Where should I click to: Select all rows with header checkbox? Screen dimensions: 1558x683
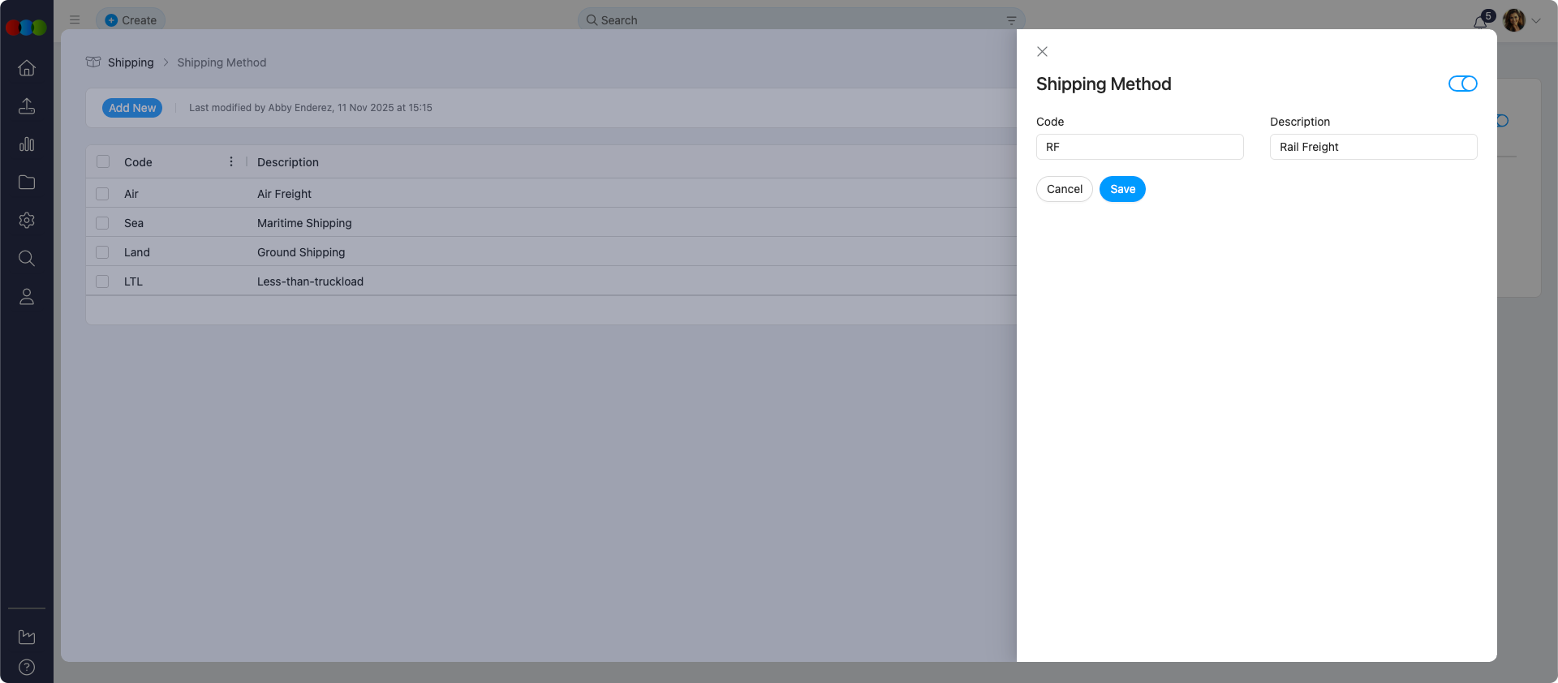pos(103,162)
